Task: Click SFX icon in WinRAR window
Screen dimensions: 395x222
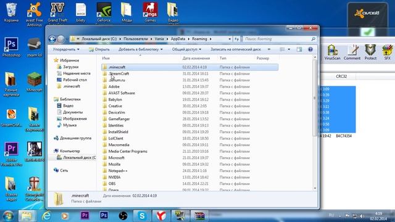Action: (387, 52)
